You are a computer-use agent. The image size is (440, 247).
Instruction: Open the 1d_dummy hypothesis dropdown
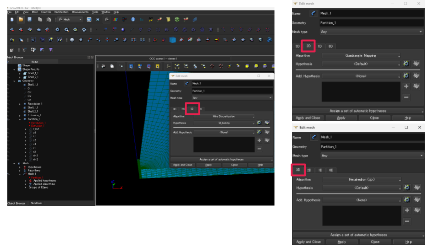224,123
